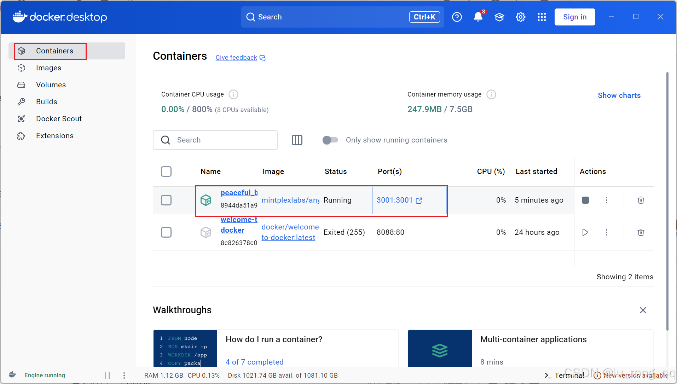
Task: Open port 3001:3001 link
Action: tap(395, 200)
